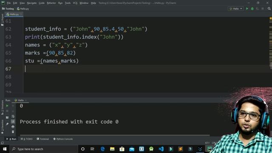Click line number 68 in the gutter
This screenshot has width=272, height=153.
pos(8,77)
